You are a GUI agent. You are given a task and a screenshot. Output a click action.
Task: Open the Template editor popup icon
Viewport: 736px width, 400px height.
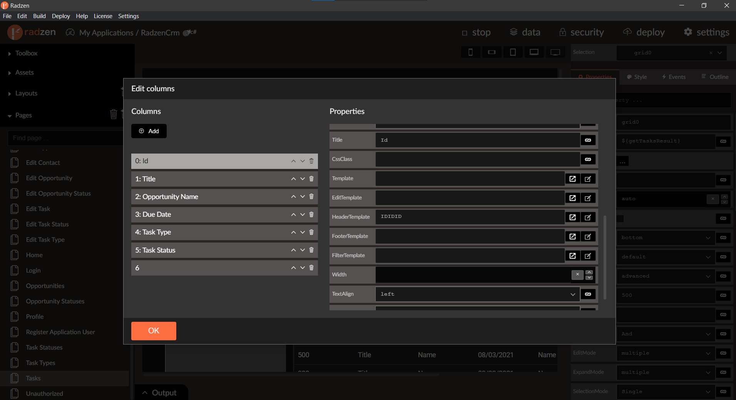coord(572,179)
